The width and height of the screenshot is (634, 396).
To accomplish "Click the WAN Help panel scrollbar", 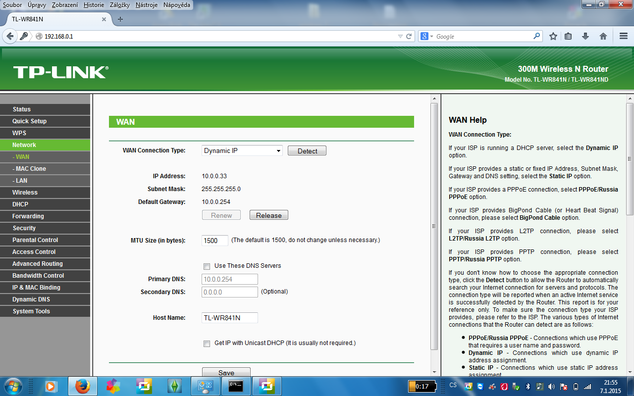I will 630,158.
